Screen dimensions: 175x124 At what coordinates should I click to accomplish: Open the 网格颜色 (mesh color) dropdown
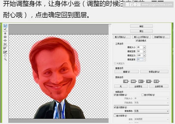152,103
